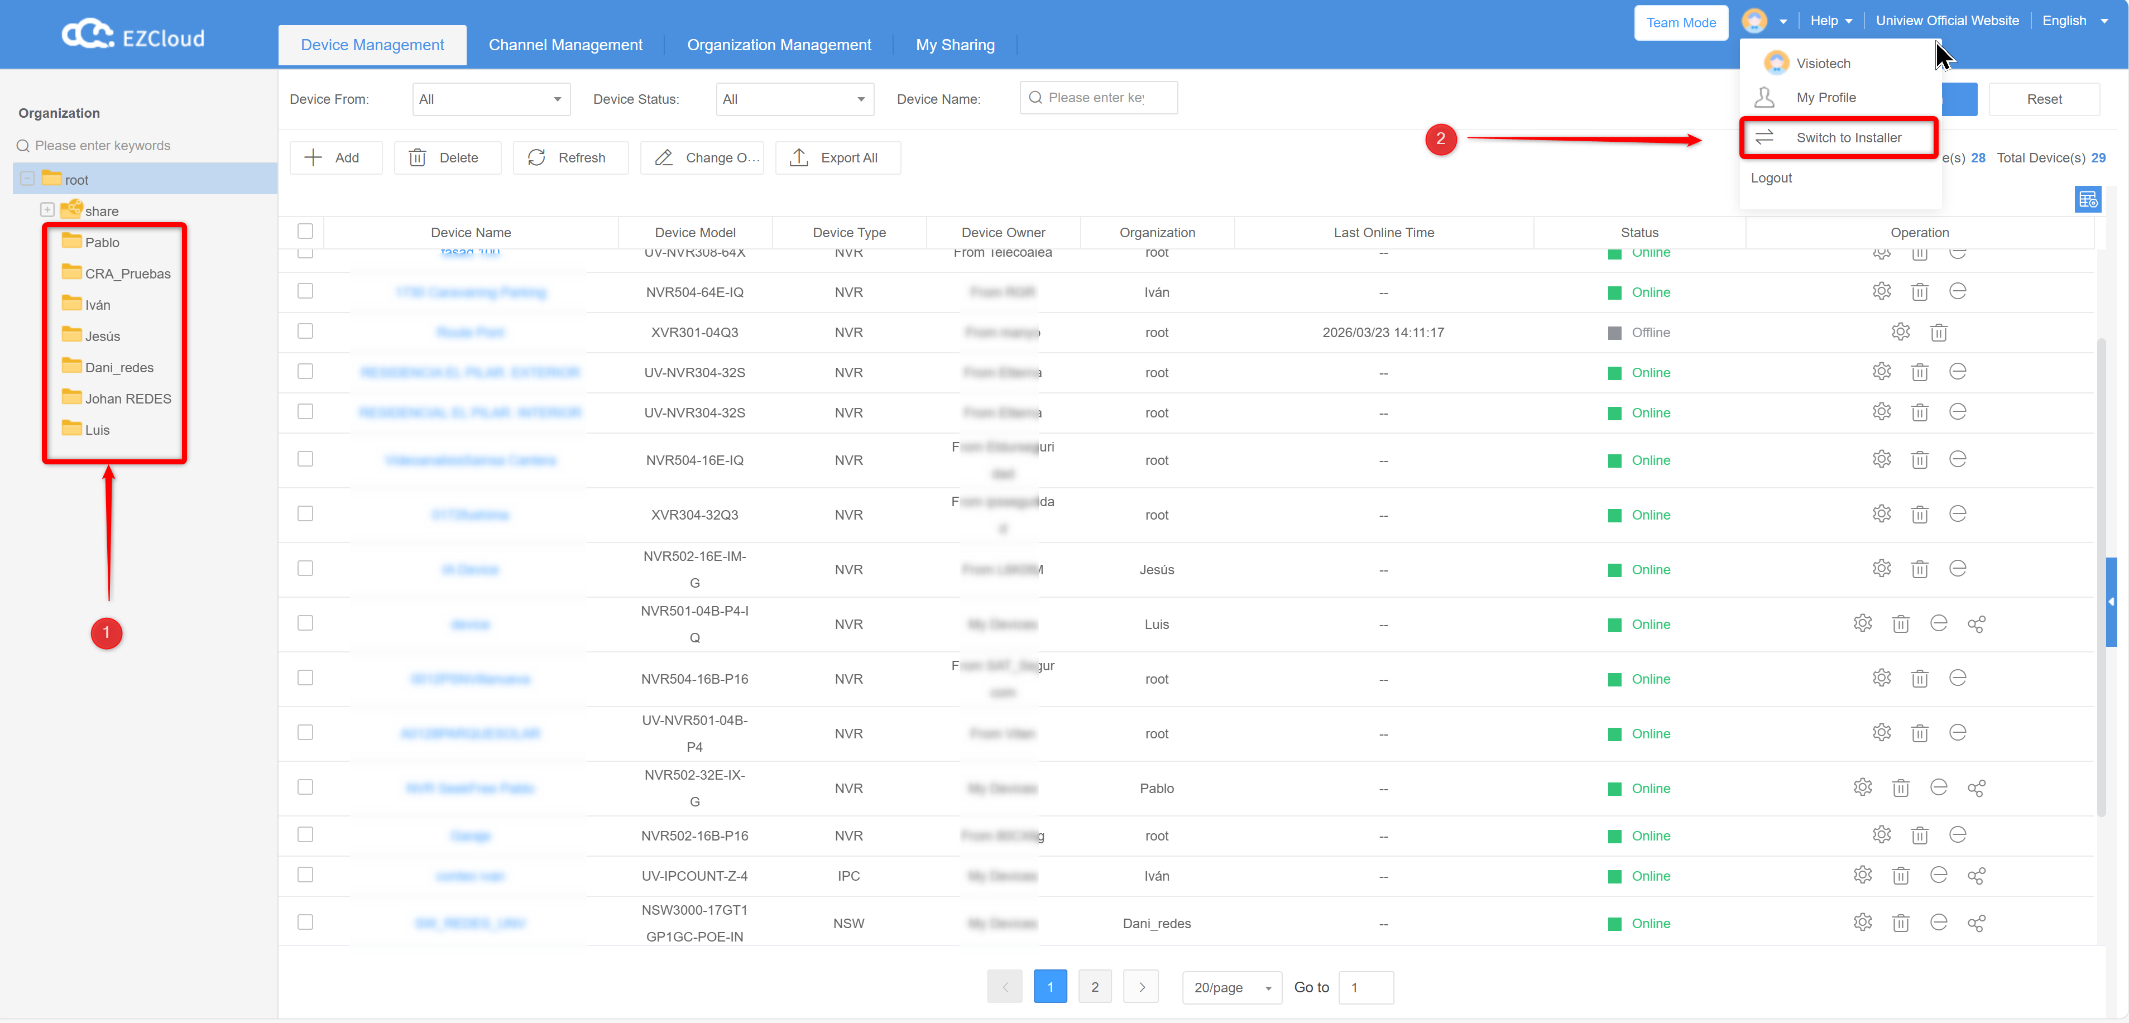Click the Pablo folder icon in organization tree
Image resolution: width=2129 pixels, height=1023 pixels.
[72, 241]
